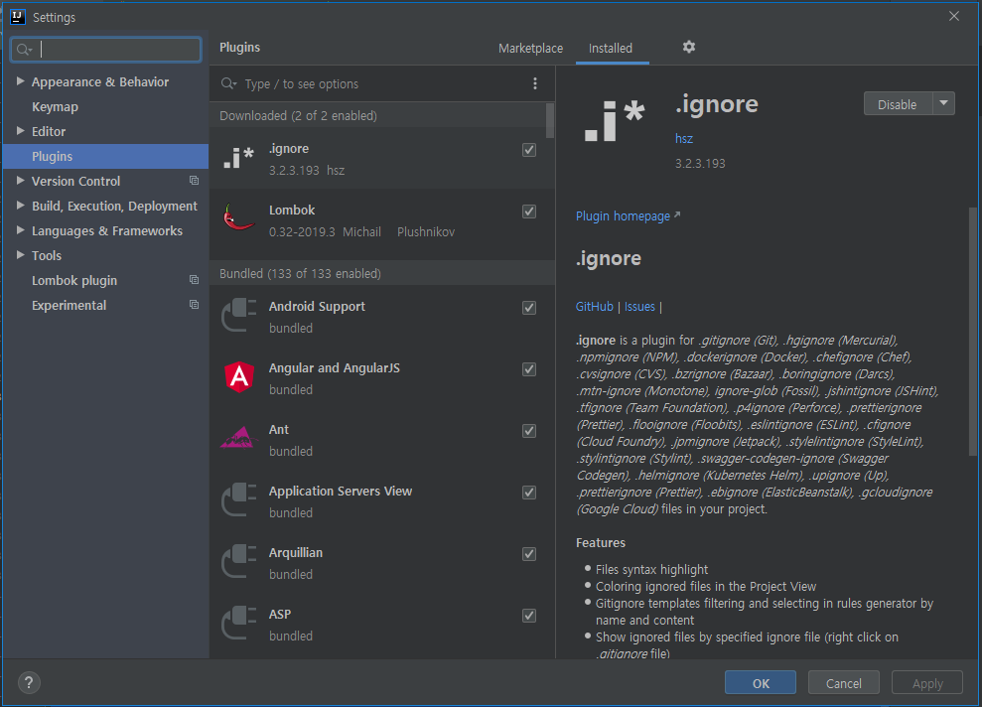Select Keymap in the settings tree
This screenshot has height=707, width=982.
pos(56,106)
